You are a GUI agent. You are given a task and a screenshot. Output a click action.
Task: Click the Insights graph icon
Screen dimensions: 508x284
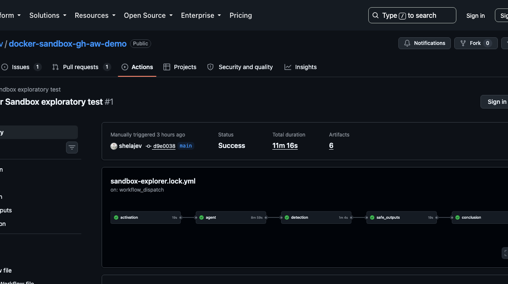coord(288,67)
